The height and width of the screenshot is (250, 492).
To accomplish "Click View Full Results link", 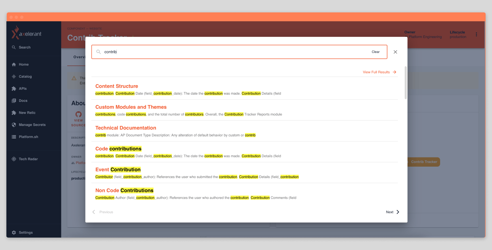I will tap(379, 72).
